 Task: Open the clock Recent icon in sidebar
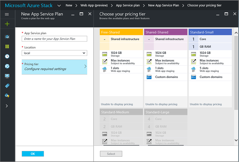[7, 56]
